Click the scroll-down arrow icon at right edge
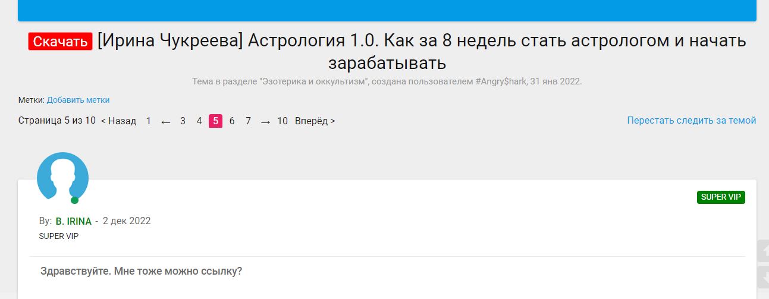769x299 pixels. click(x=763, y=277)
